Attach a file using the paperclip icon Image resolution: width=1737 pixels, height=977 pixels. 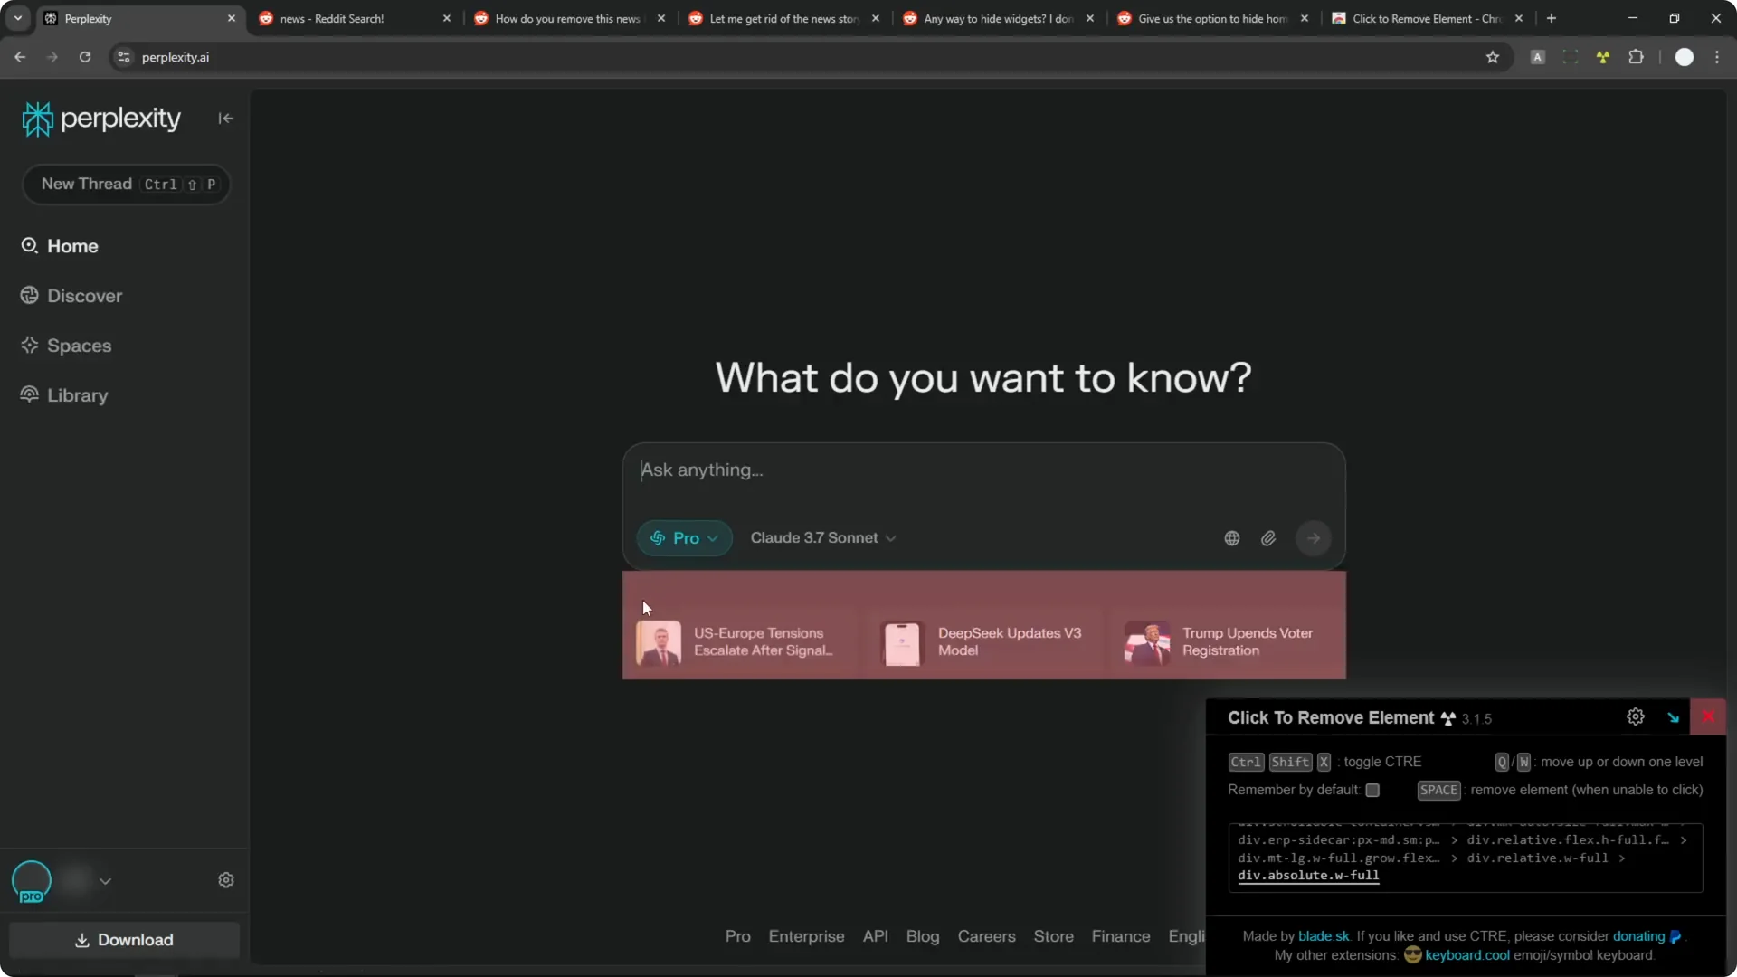tap(1267, 537)
